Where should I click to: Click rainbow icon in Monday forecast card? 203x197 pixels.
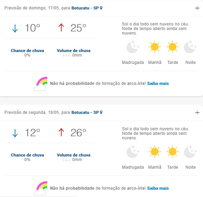coord(40,188)
